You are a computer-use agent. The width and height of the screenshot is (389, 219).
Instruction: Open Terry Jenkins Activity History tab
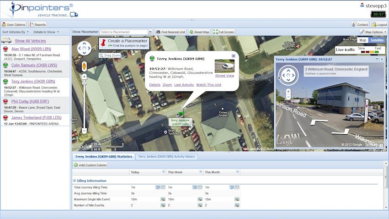pos(166,157)
